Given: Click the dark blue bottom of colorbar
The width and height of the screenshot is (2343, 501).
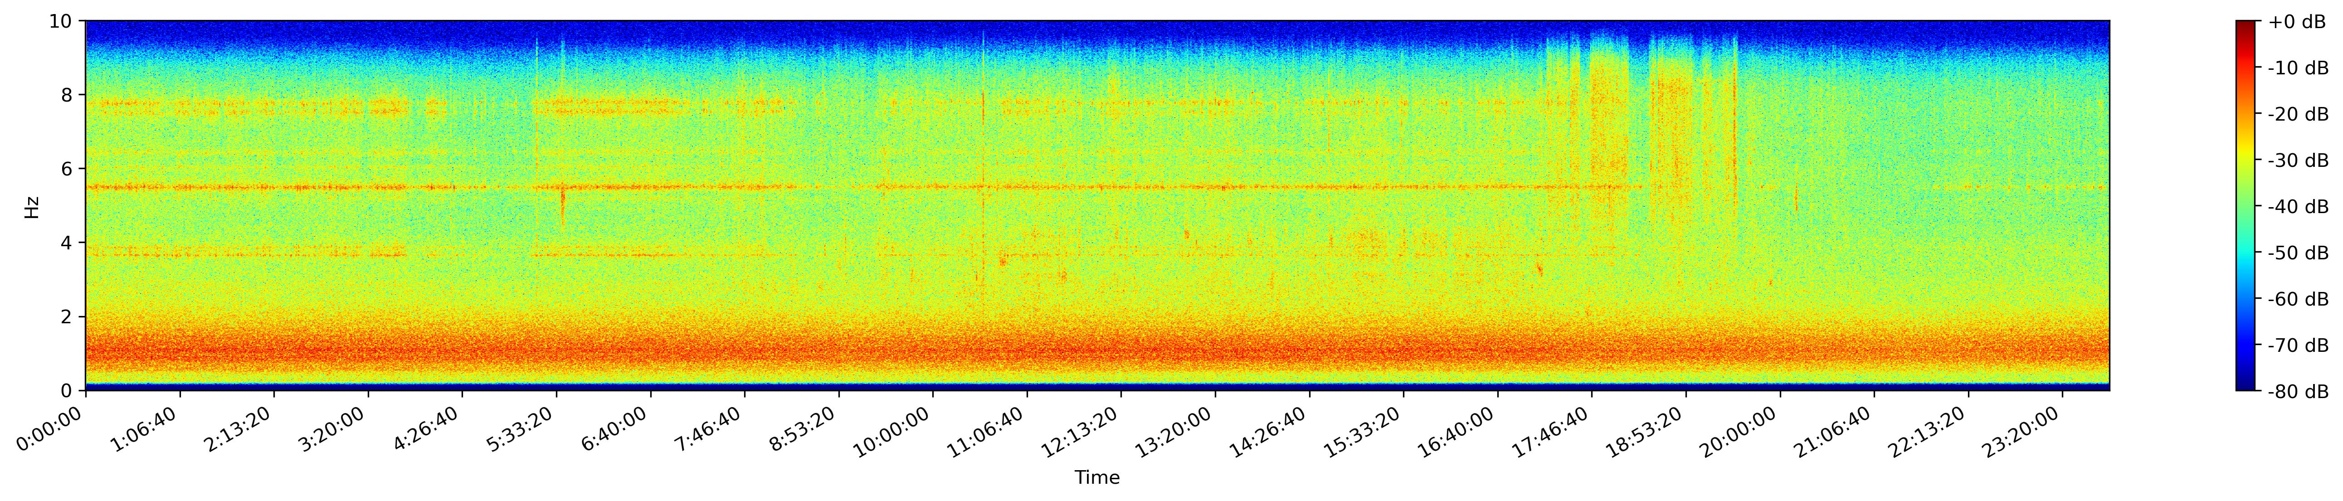Looking at the screenshot, I should pyautogui.click(x=2246, y=385).
